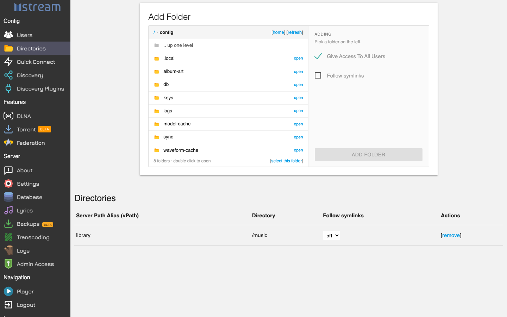This screenshot has width=507, height=317.
Task: Click the refresh link in folder browser
Action: 295,32
